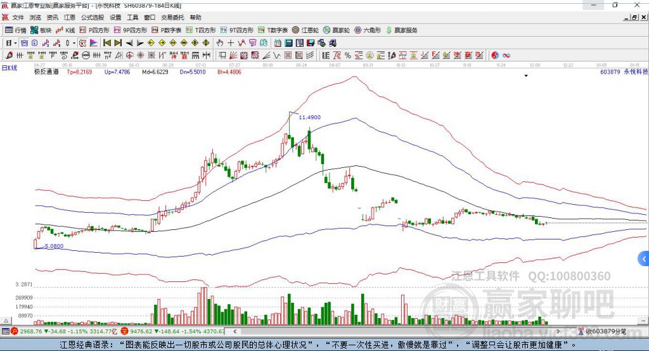
Task: Click the 11.4900 high price label
Action: 309,118
